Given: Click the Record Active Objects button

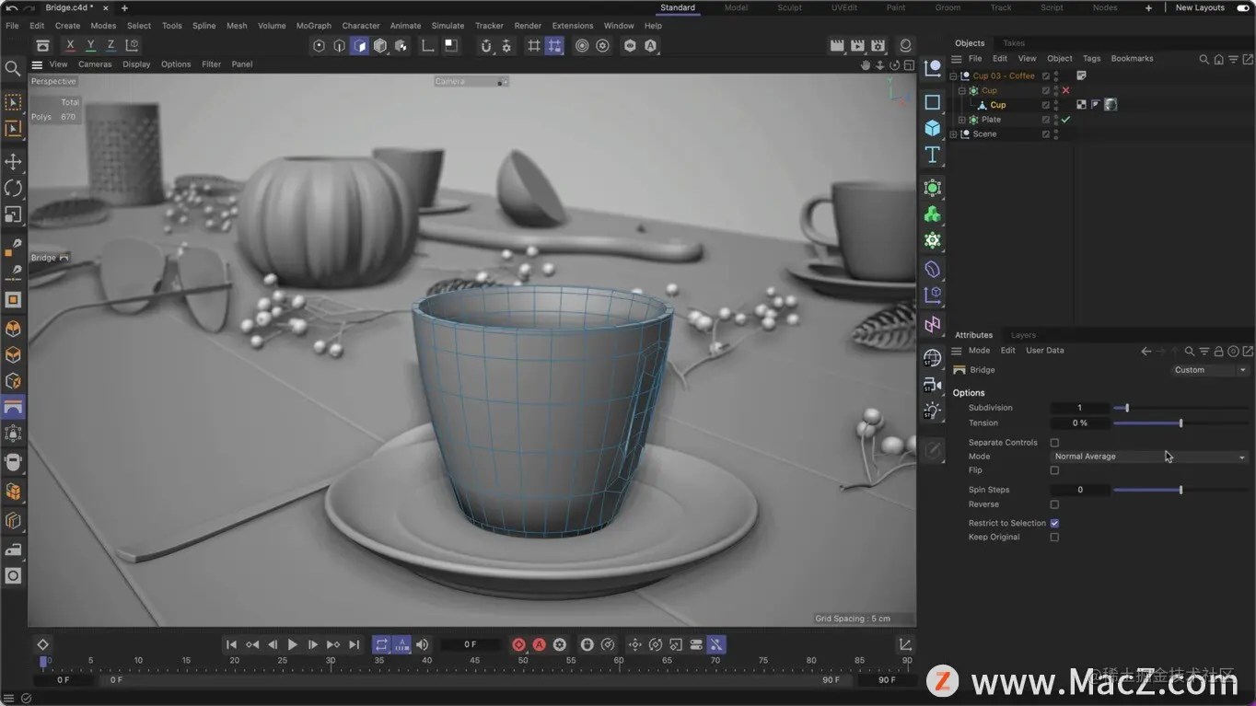Looking at the screenshot, I should pyautogui.click(x=518, y=644).
